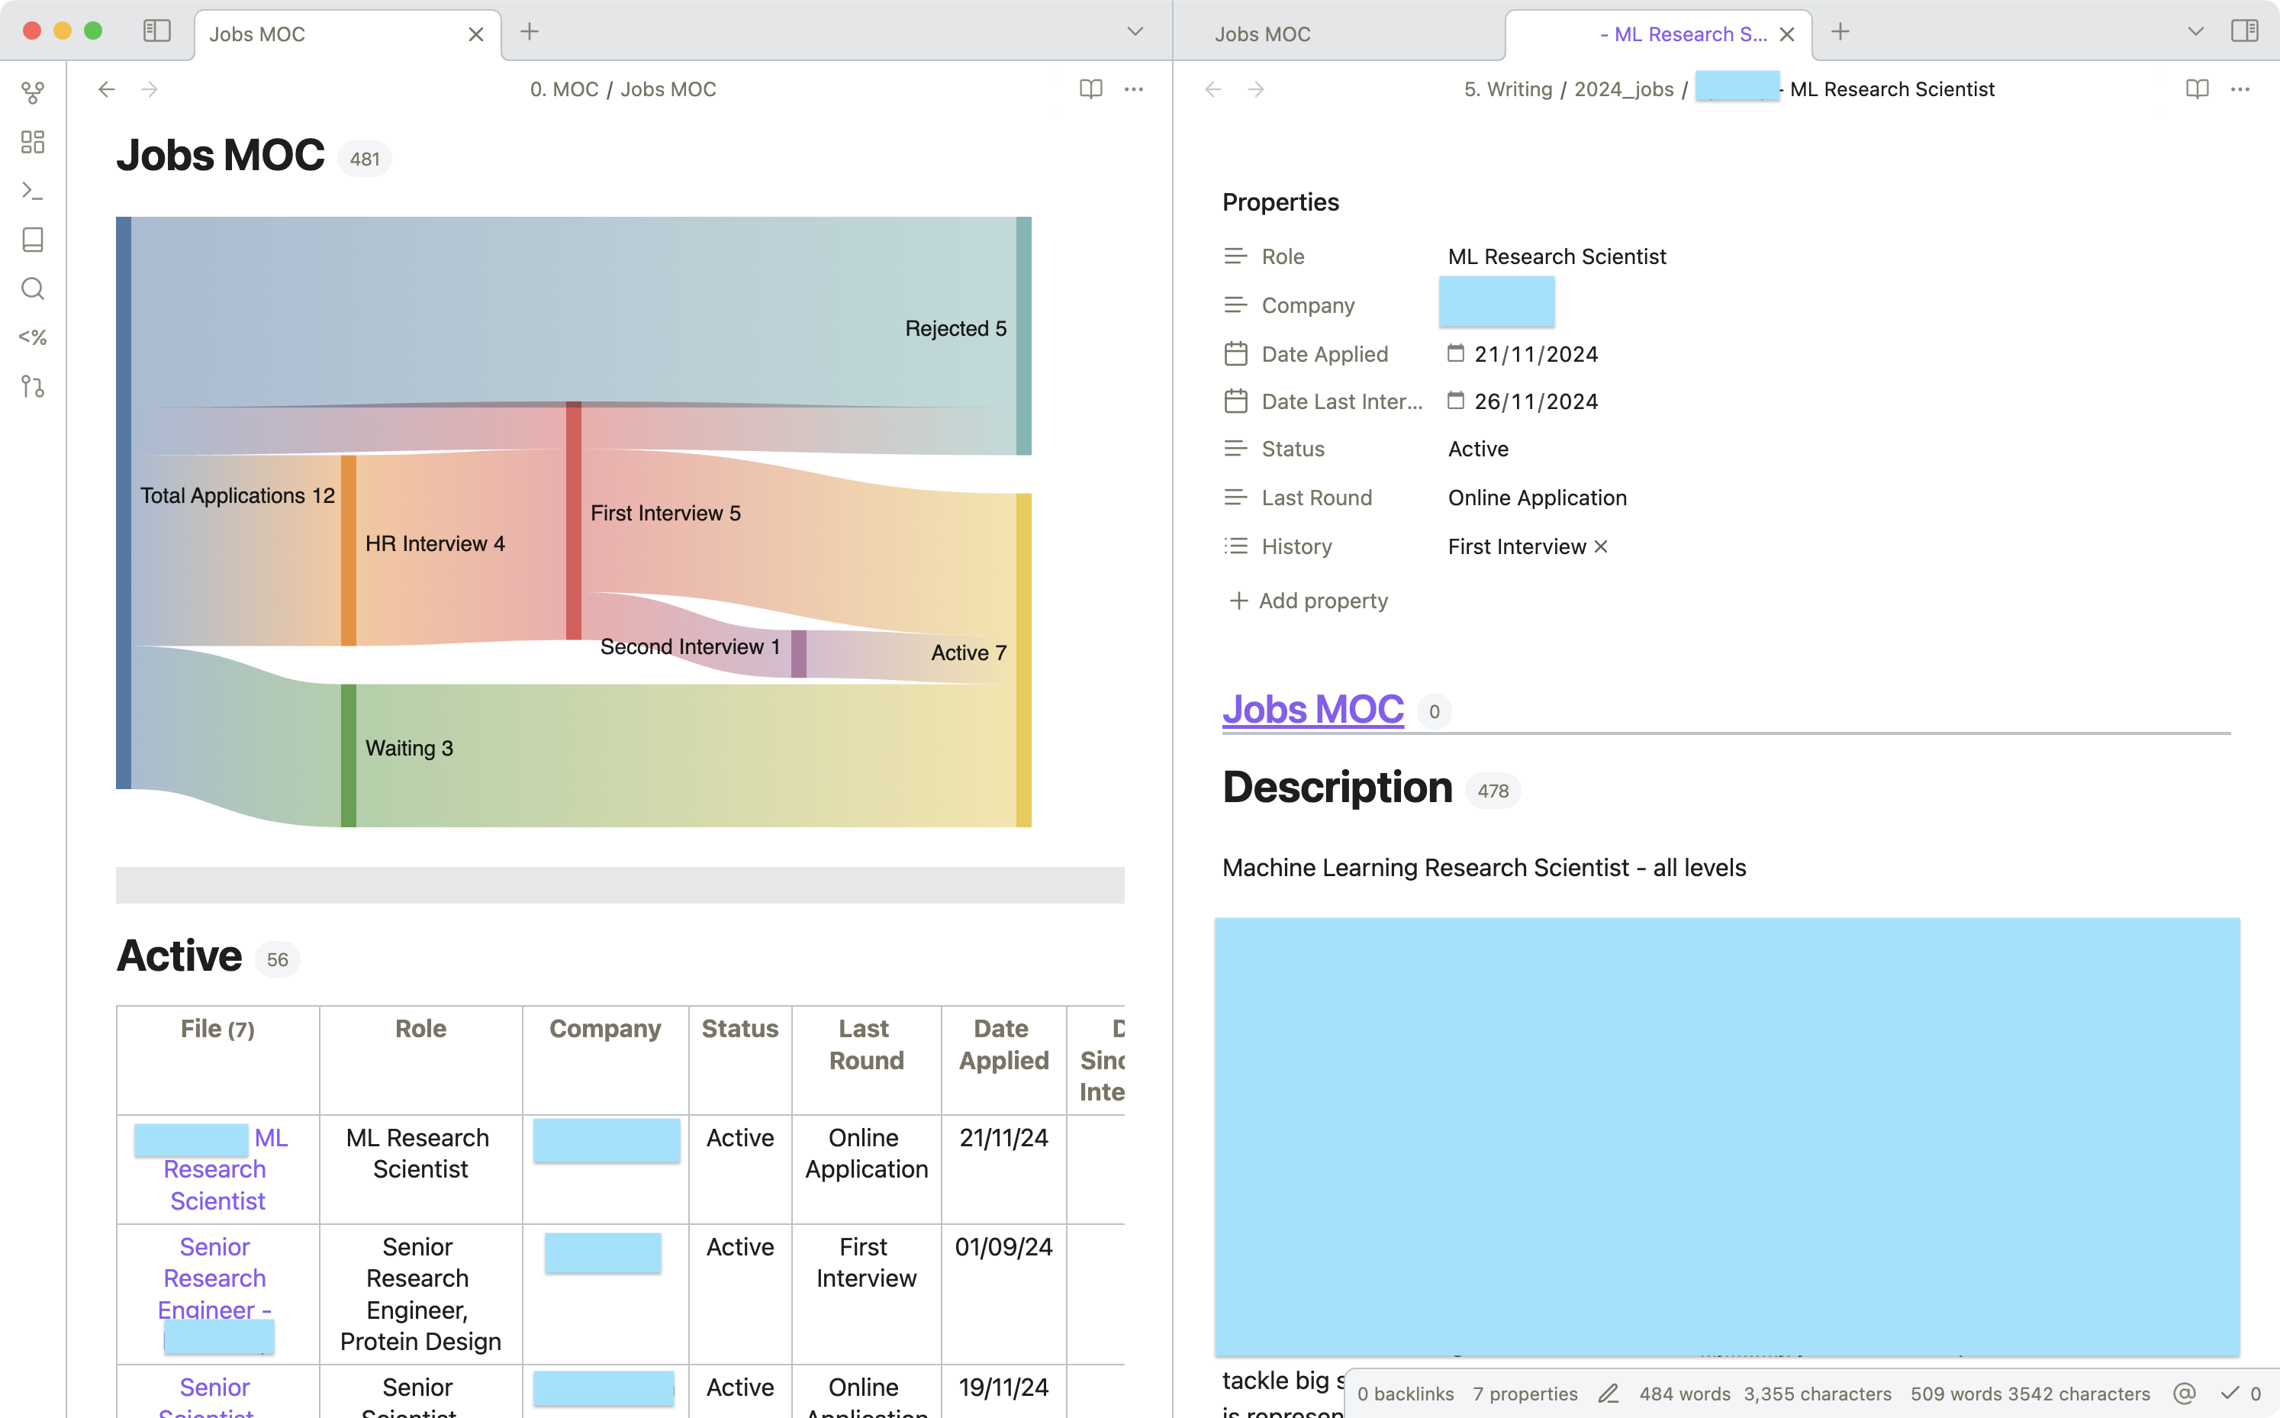2280x1418 pixels.
Task: Toggle the left sidebar icon
Action: point(156,32)
